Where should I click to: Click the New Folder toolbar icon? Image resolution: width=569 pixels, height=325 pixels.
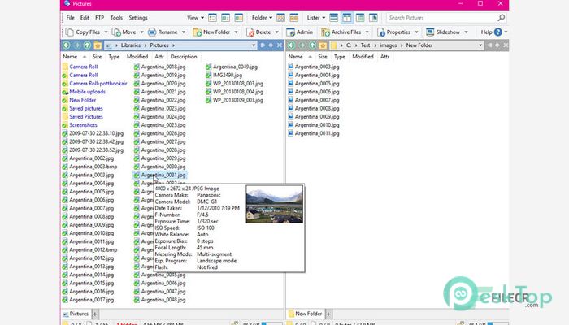pos(197,32)
